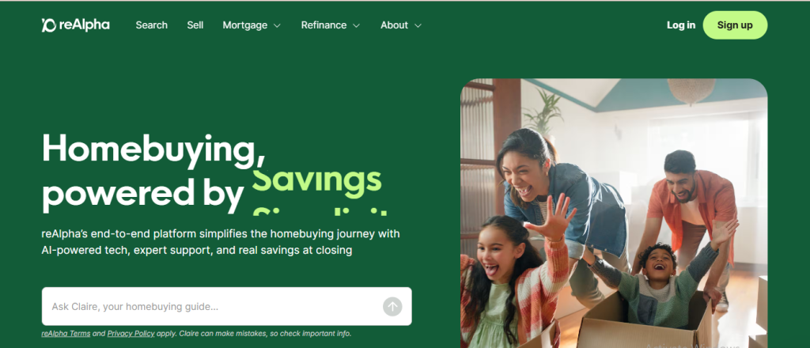Open the Search page from navigation

[x=151, y=25]
